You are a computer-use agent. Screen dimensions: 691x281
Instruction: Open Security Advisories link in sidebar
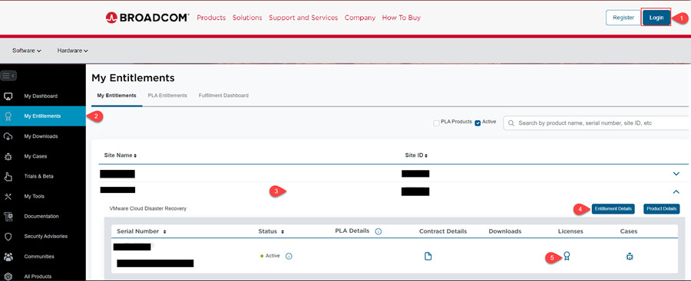[x=46, y=236]
